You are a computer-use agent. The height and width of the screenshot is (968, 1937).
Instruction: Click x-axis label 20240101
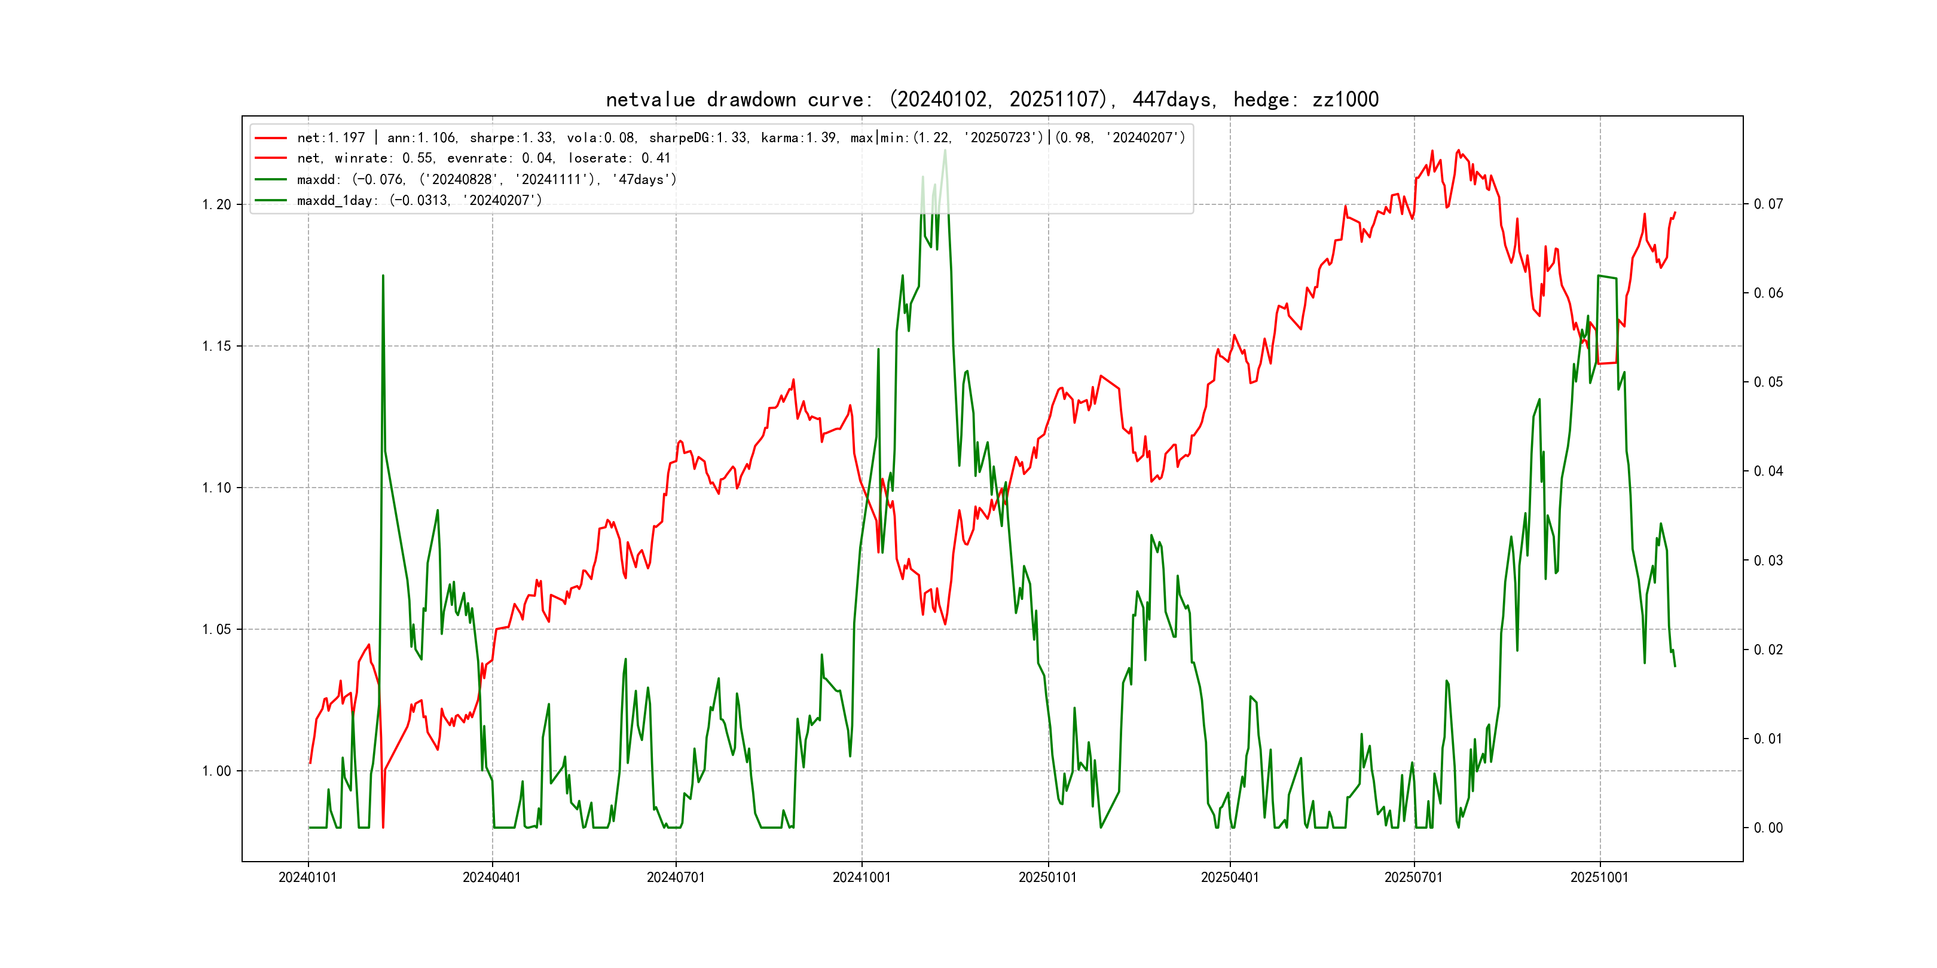coord(307,878)
